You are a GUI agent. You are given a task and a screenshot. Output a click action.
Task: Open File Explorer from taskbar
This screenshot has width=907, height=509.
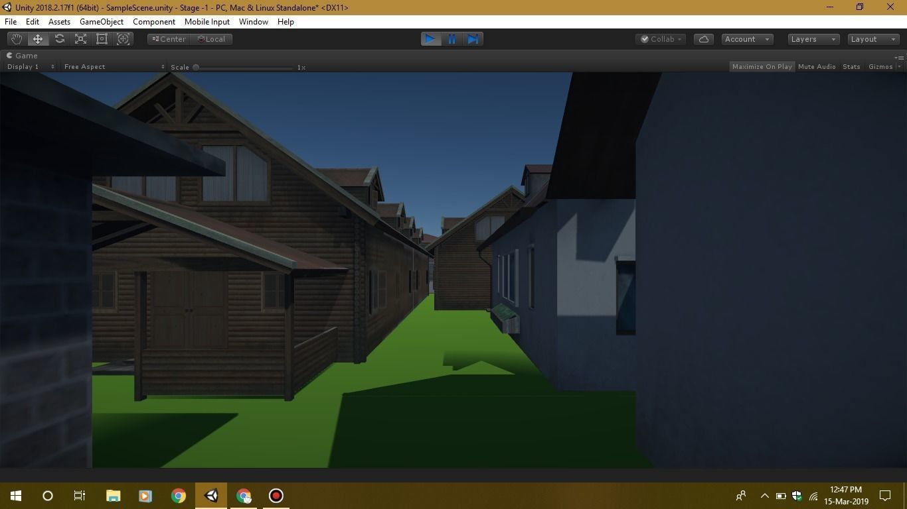[x=114, y=496]
